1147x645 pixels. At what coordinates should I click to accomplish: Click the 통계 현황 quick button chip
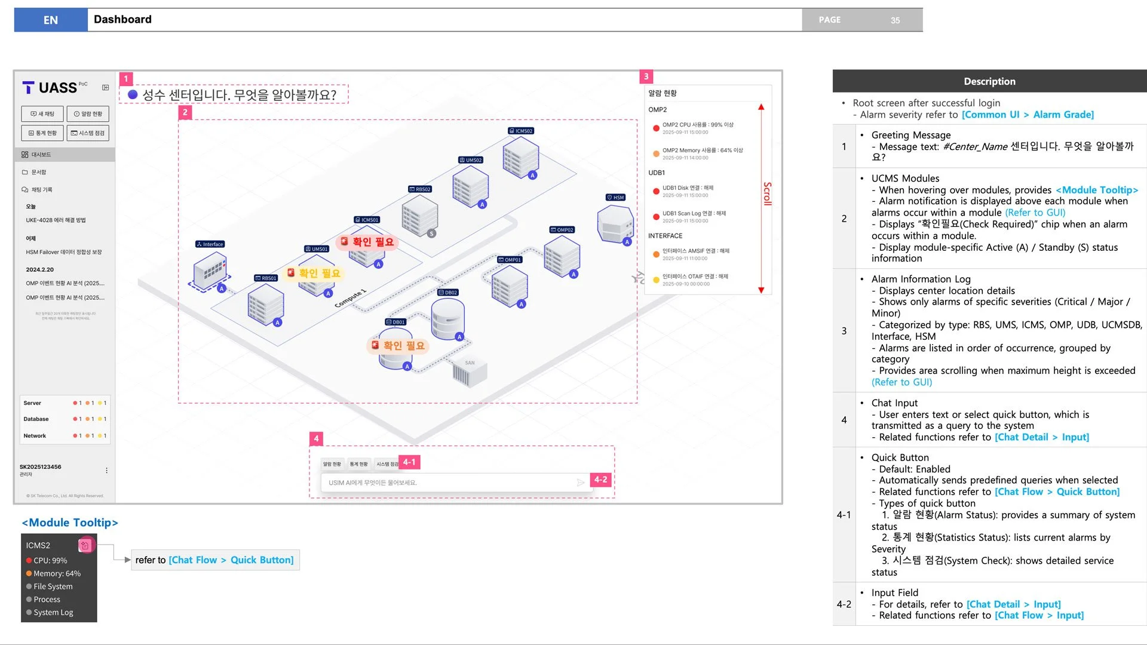(x=359, y=464)
